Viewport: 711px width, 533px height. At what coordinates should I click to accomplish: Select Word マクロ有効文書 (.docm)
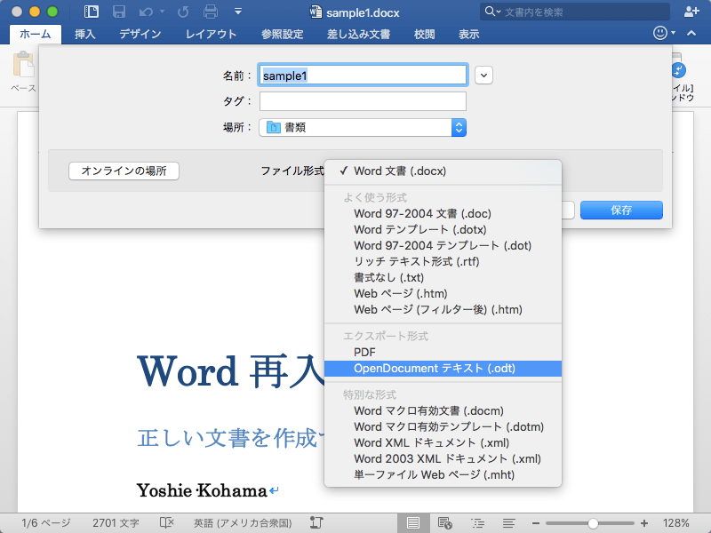(x=443, y=411)
